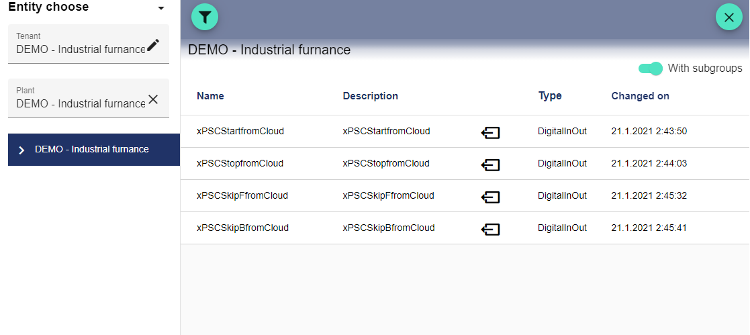Select the xPSCSkipBfromCloud row name
Screen dimensions: 750x335
click(242, 228)
